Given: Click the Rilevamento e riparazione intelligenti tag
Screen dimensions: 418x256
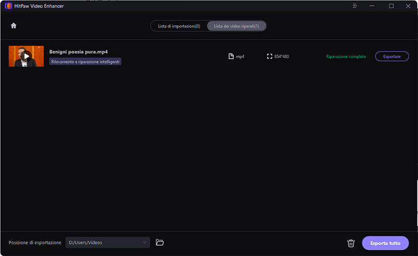Looking at the screenshot, I should pyautogui.click(x=85, y=62).
